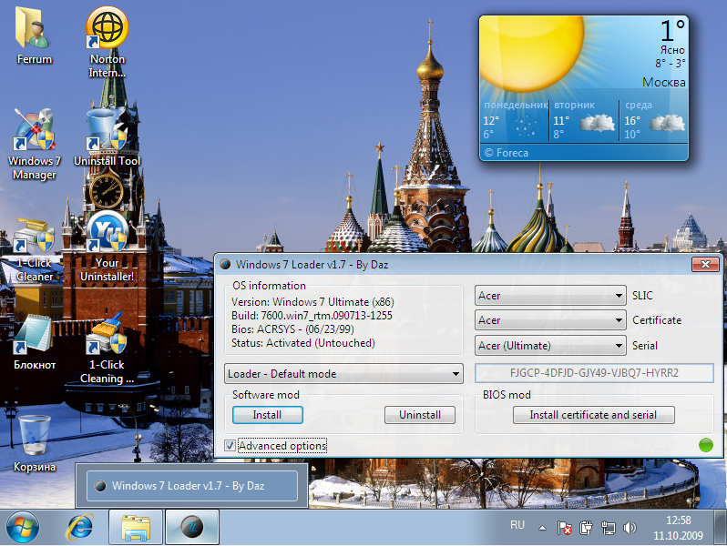Viewport: 727px width, 546px height.
Task: Click the Status: Activated (Untouched) text
Action: point(302,343)
